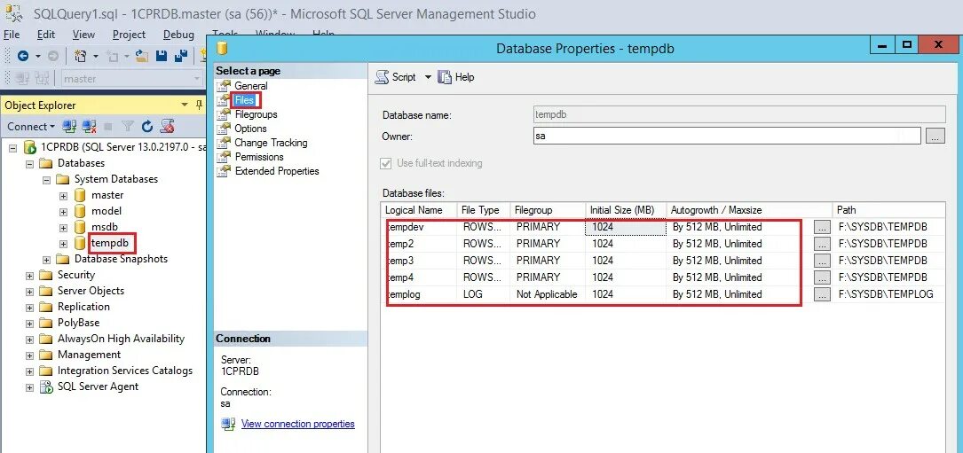
Task: Click the temp2 logical name cell
Action: click(420, 244)
